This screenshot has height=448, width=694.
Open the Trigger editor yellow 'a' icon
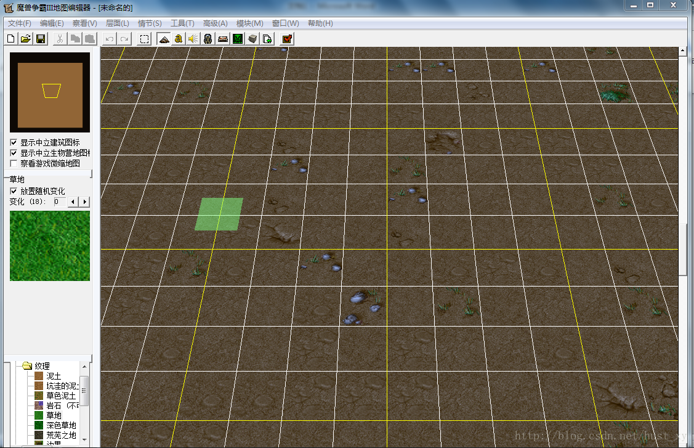179,39
